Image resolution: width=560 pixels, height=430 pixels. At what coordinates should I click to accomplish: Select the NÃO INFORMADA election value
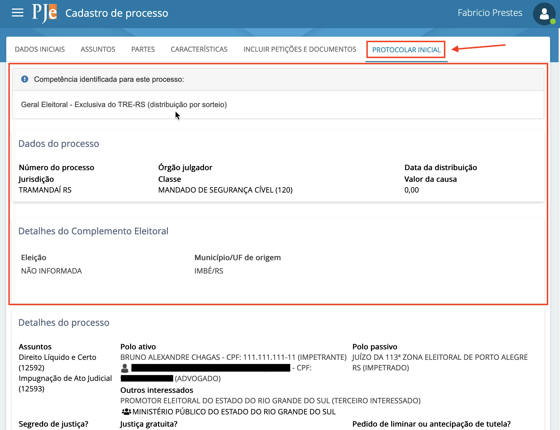[x=51, y=271]
